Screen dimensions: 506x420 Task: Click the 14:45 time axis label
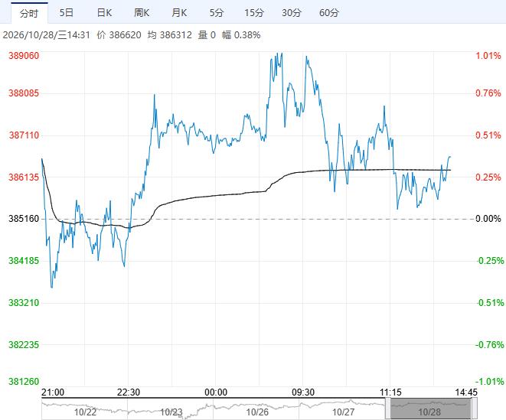(x=466, y=392)
